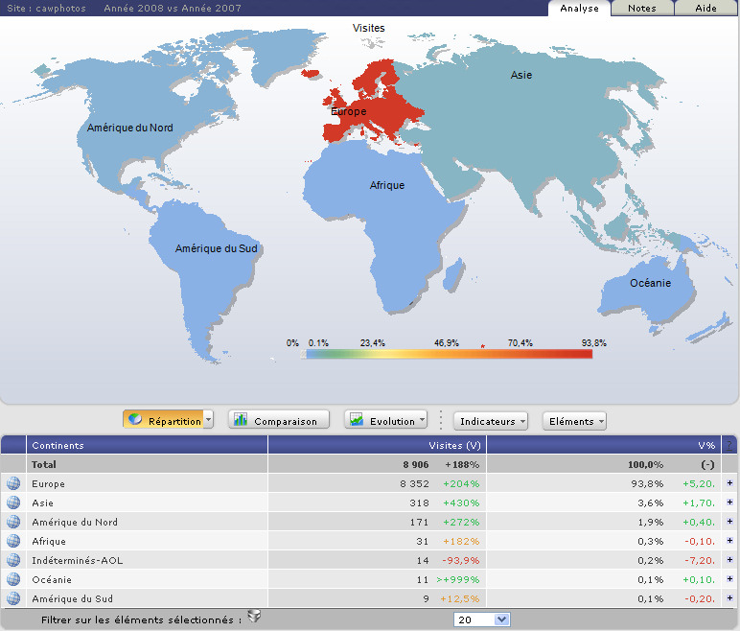
Task: Click the >+999% variation value
Action: click(x=458, y=579)
